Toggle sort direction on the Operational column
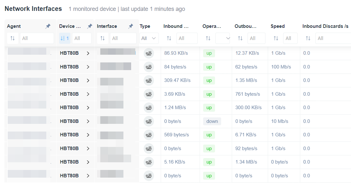 tap(208, 38)
